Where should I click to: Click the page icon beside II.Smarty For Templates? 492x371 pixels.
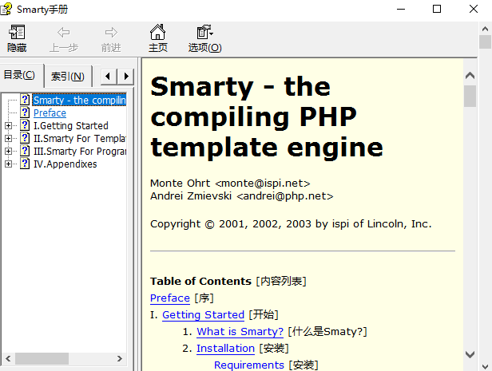click(26, 139)
